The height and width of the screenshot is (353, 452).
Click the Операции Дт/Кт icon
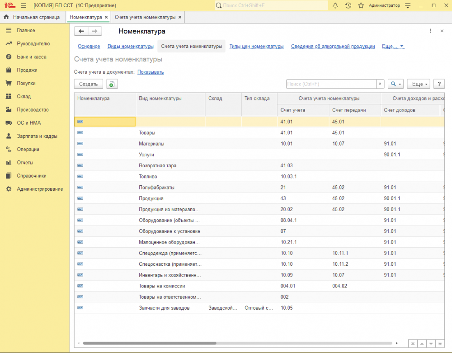coord(9,149)
